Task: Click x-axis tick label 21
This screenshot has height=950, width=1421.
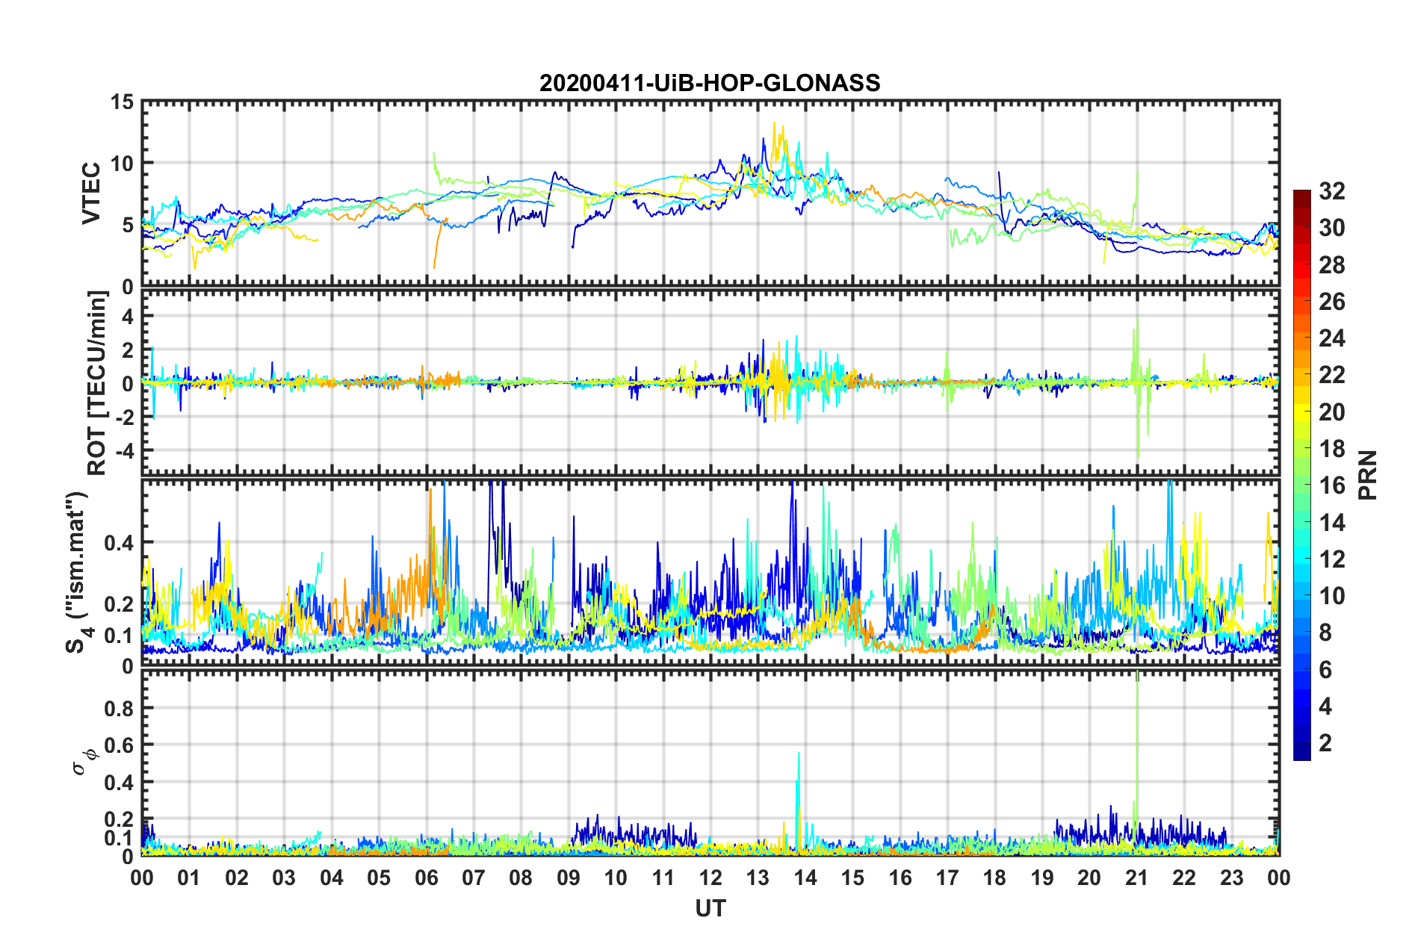Action: (x=1137, y=878)
